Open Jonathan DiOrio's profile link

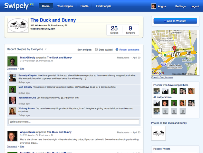(27, 98)
